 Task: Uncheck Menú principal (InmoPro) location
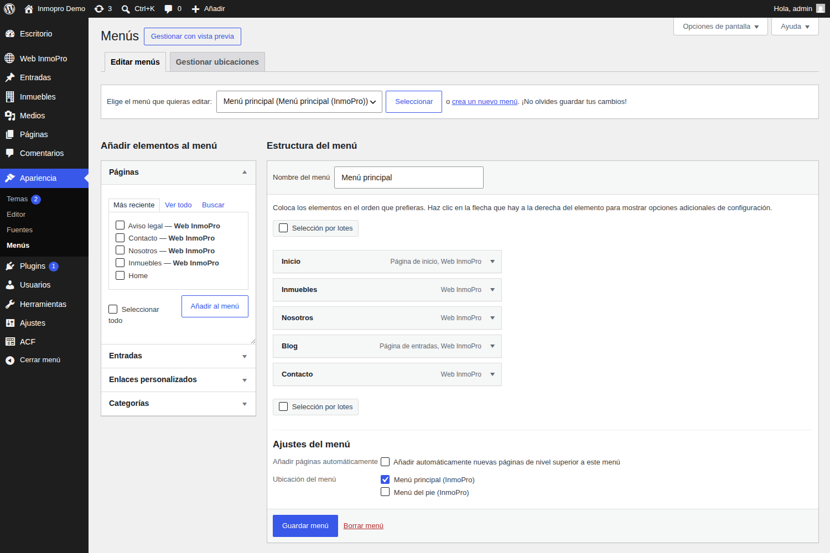point(385,479)
